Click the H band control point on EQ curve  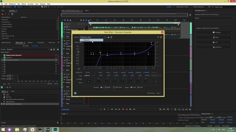(x=151, y=44)
